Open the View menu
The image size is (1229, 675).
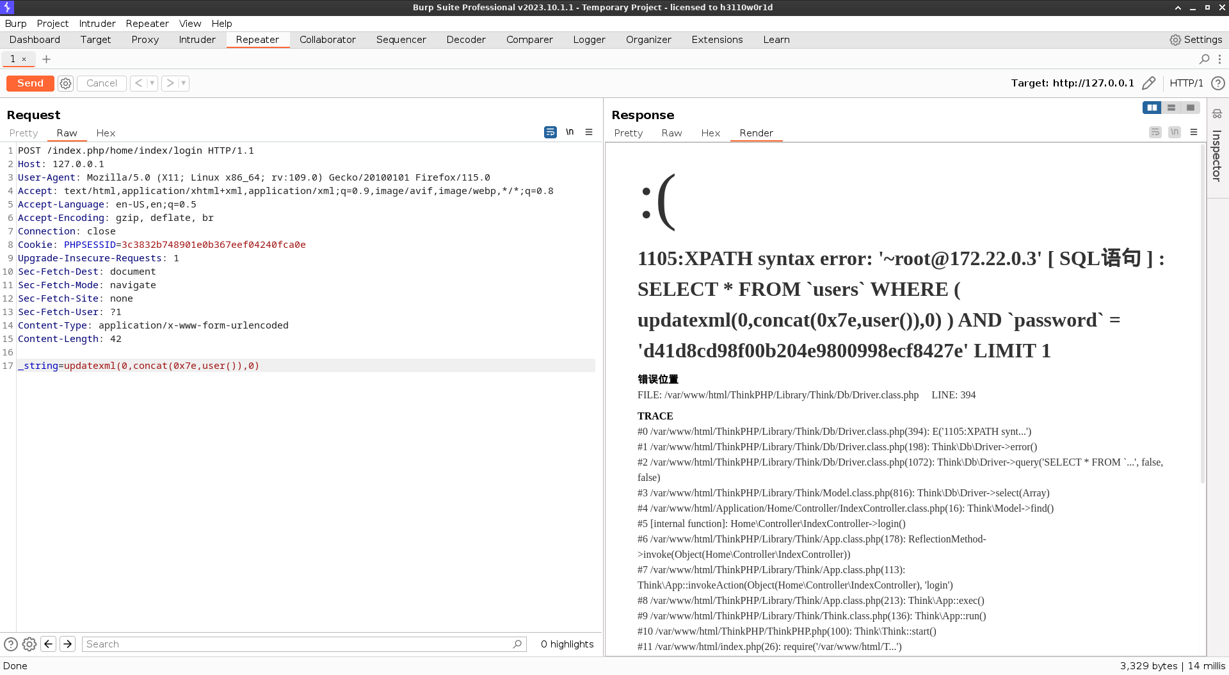pos(190,24)
